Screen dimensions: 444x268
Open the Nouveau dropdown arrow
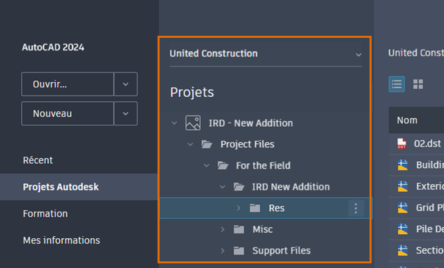click(x=126, y=113)
